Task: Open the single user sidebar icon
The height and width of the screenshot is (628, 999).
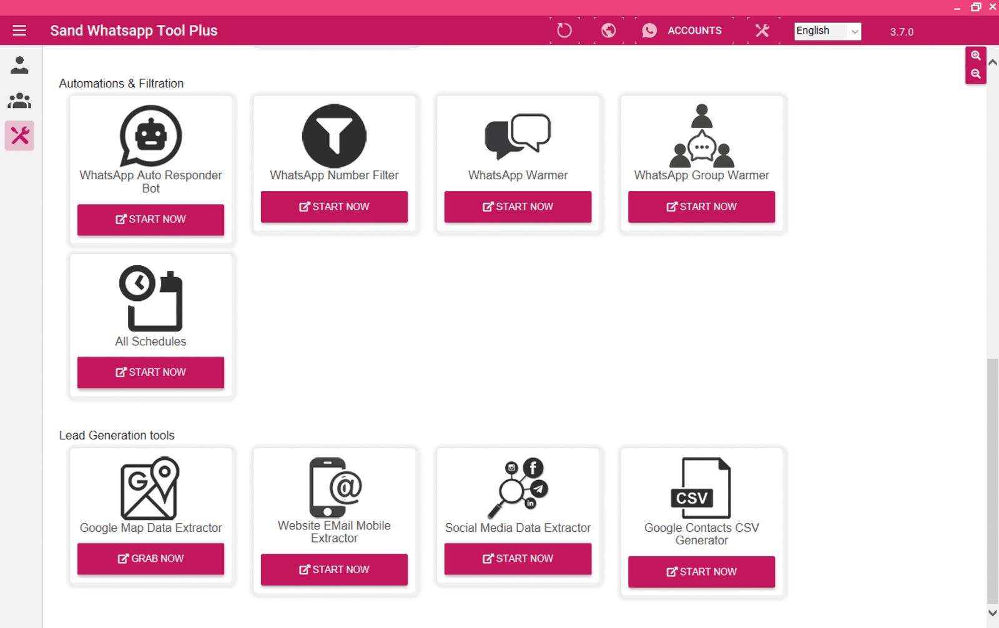Action: [x=19, y=65]
